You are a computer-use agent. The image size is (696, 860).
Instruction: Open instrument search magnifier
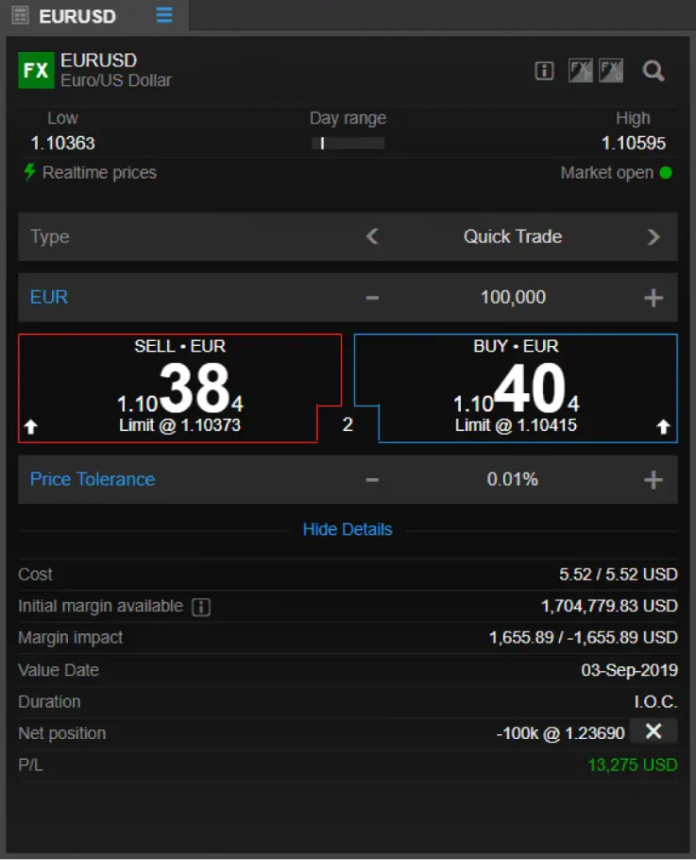click(x=653, y=71)
